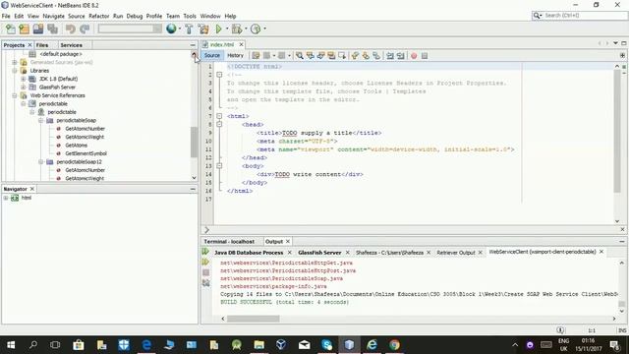Select GetAtomicNumber under periodictableSoap

86,129
